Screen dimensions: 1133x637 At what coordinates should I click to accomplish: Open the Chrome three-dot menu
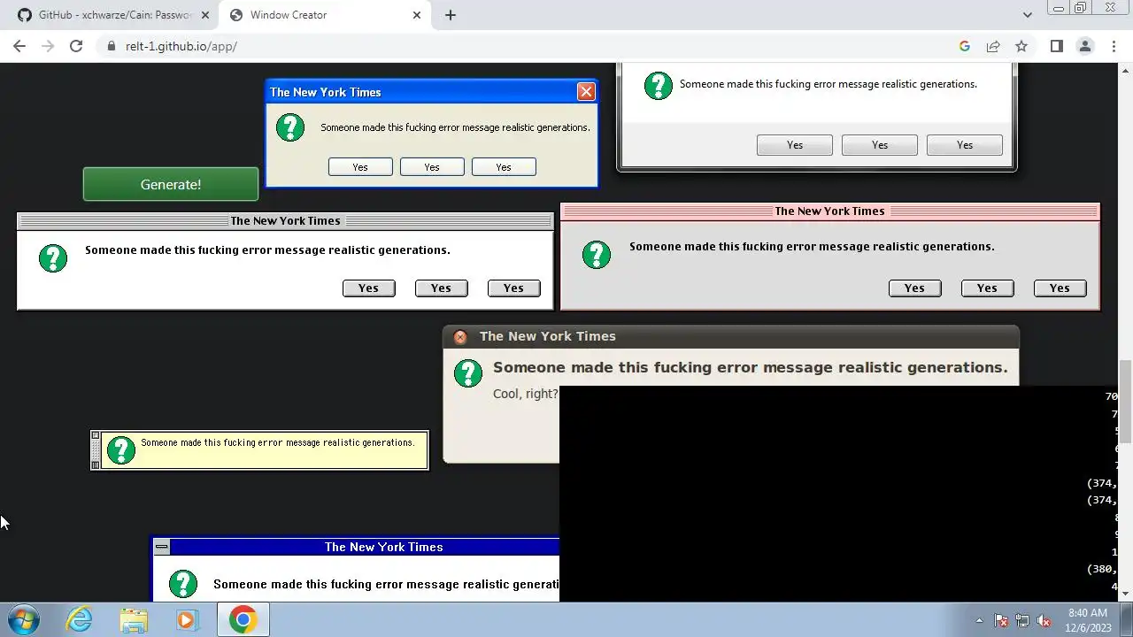pos(1114,46)
